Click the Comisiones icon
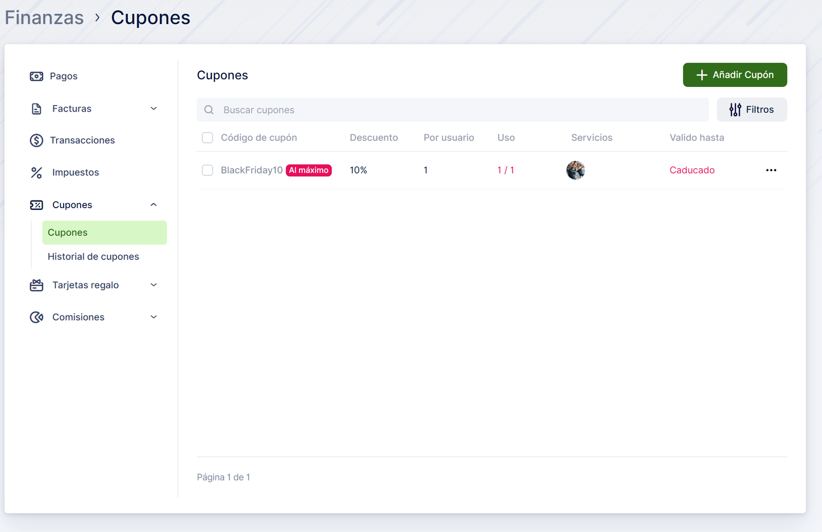822x532 pixels. [x=36, y=317]
